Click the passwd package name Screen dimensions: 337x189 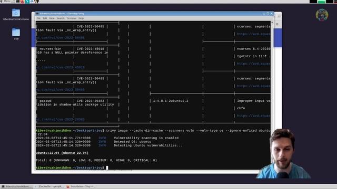tap(45, 101)
